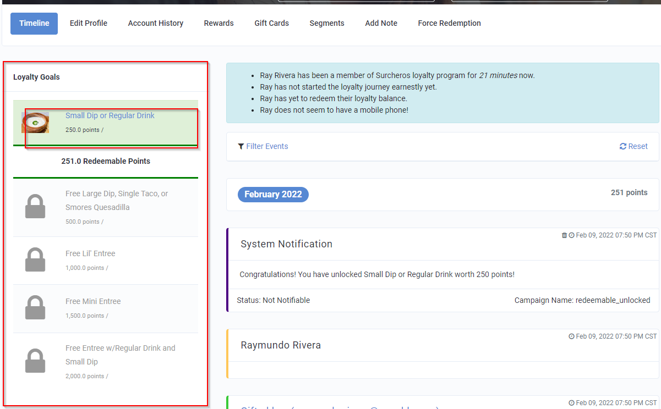Click lock icon beside Free Mini Entree
Screen dimensions: 661x409
35,308
